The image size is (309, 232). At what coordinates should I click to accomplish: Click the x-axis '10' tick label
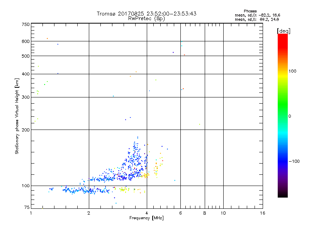tap(223, 213)
